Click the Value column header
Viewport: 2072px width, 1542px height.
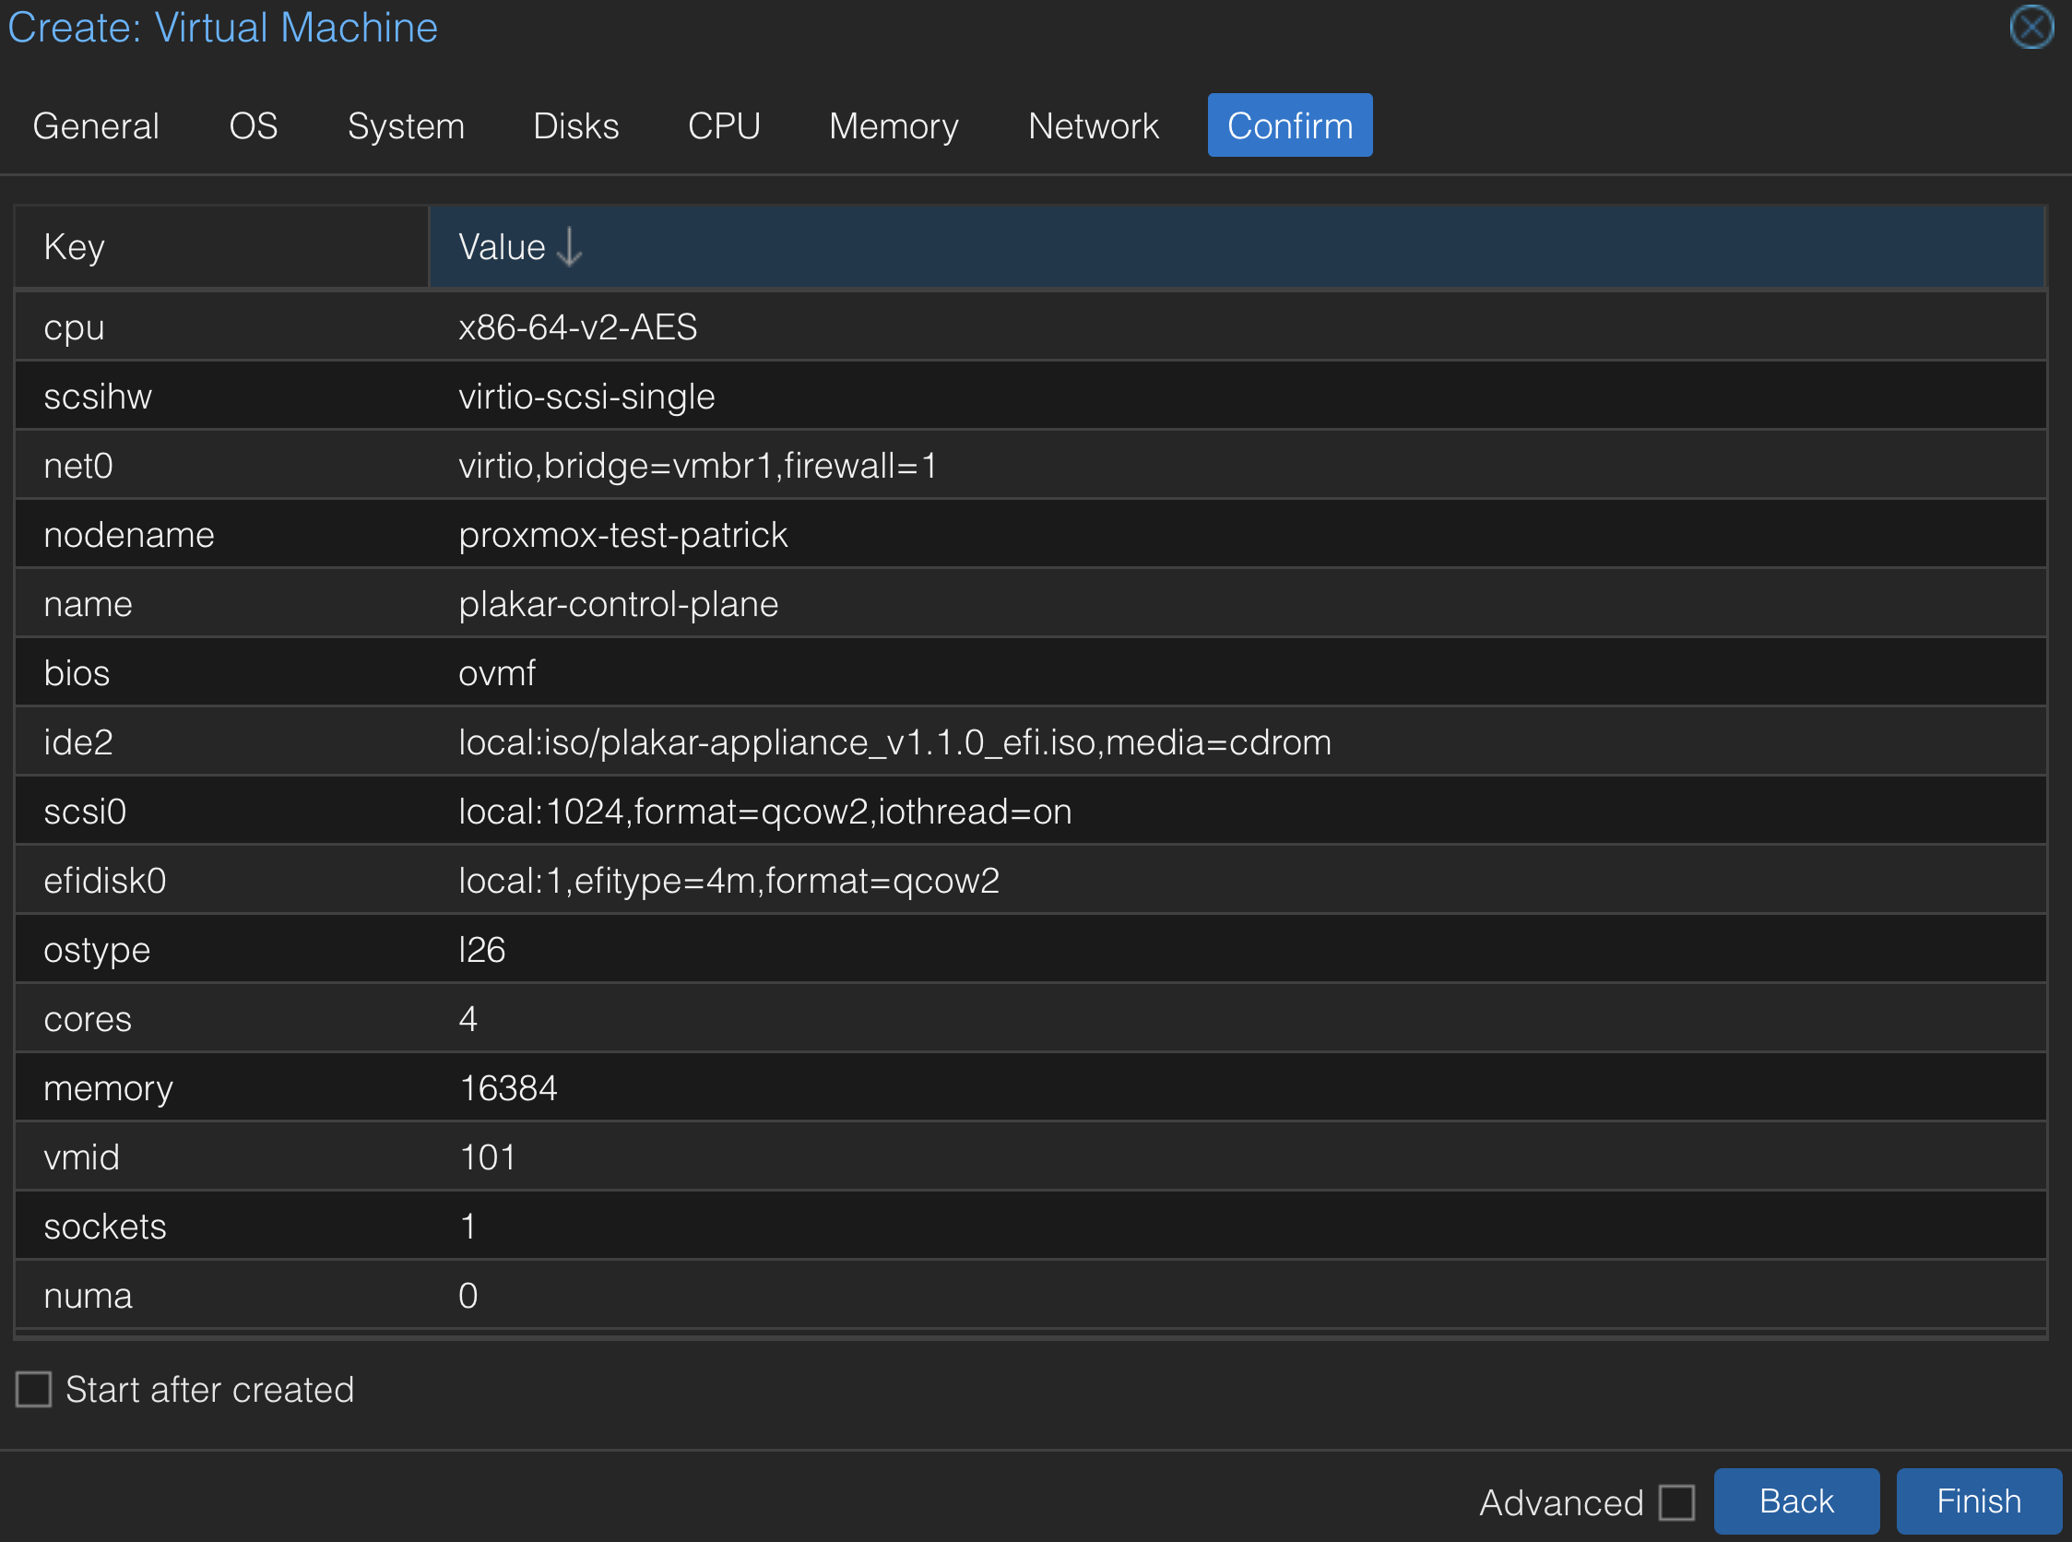click(x=1237, y=247)
